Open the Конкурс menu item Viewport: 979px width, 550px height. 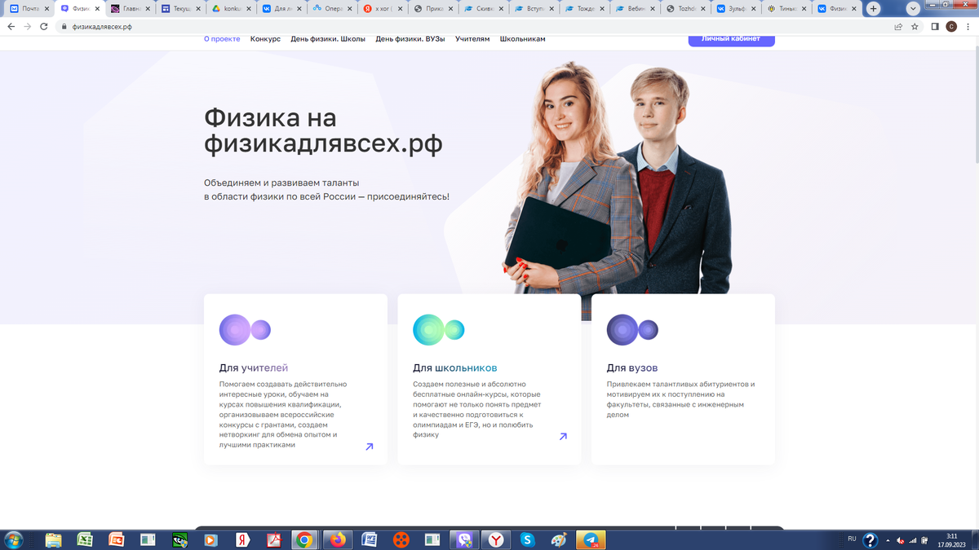point(265,39)
